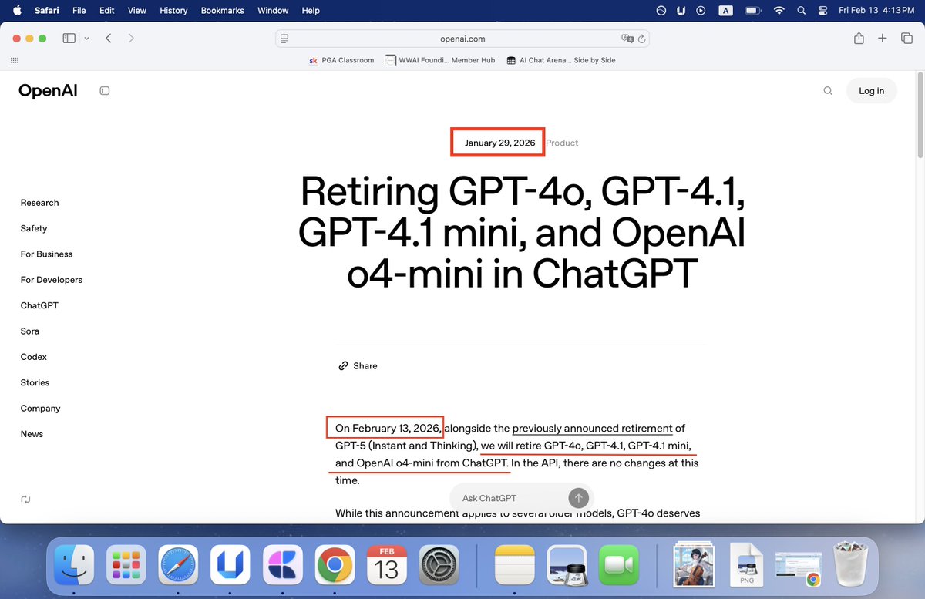Show the tab overview
The width and height of the screenshot is (925, 599).
tap(906, 38)
